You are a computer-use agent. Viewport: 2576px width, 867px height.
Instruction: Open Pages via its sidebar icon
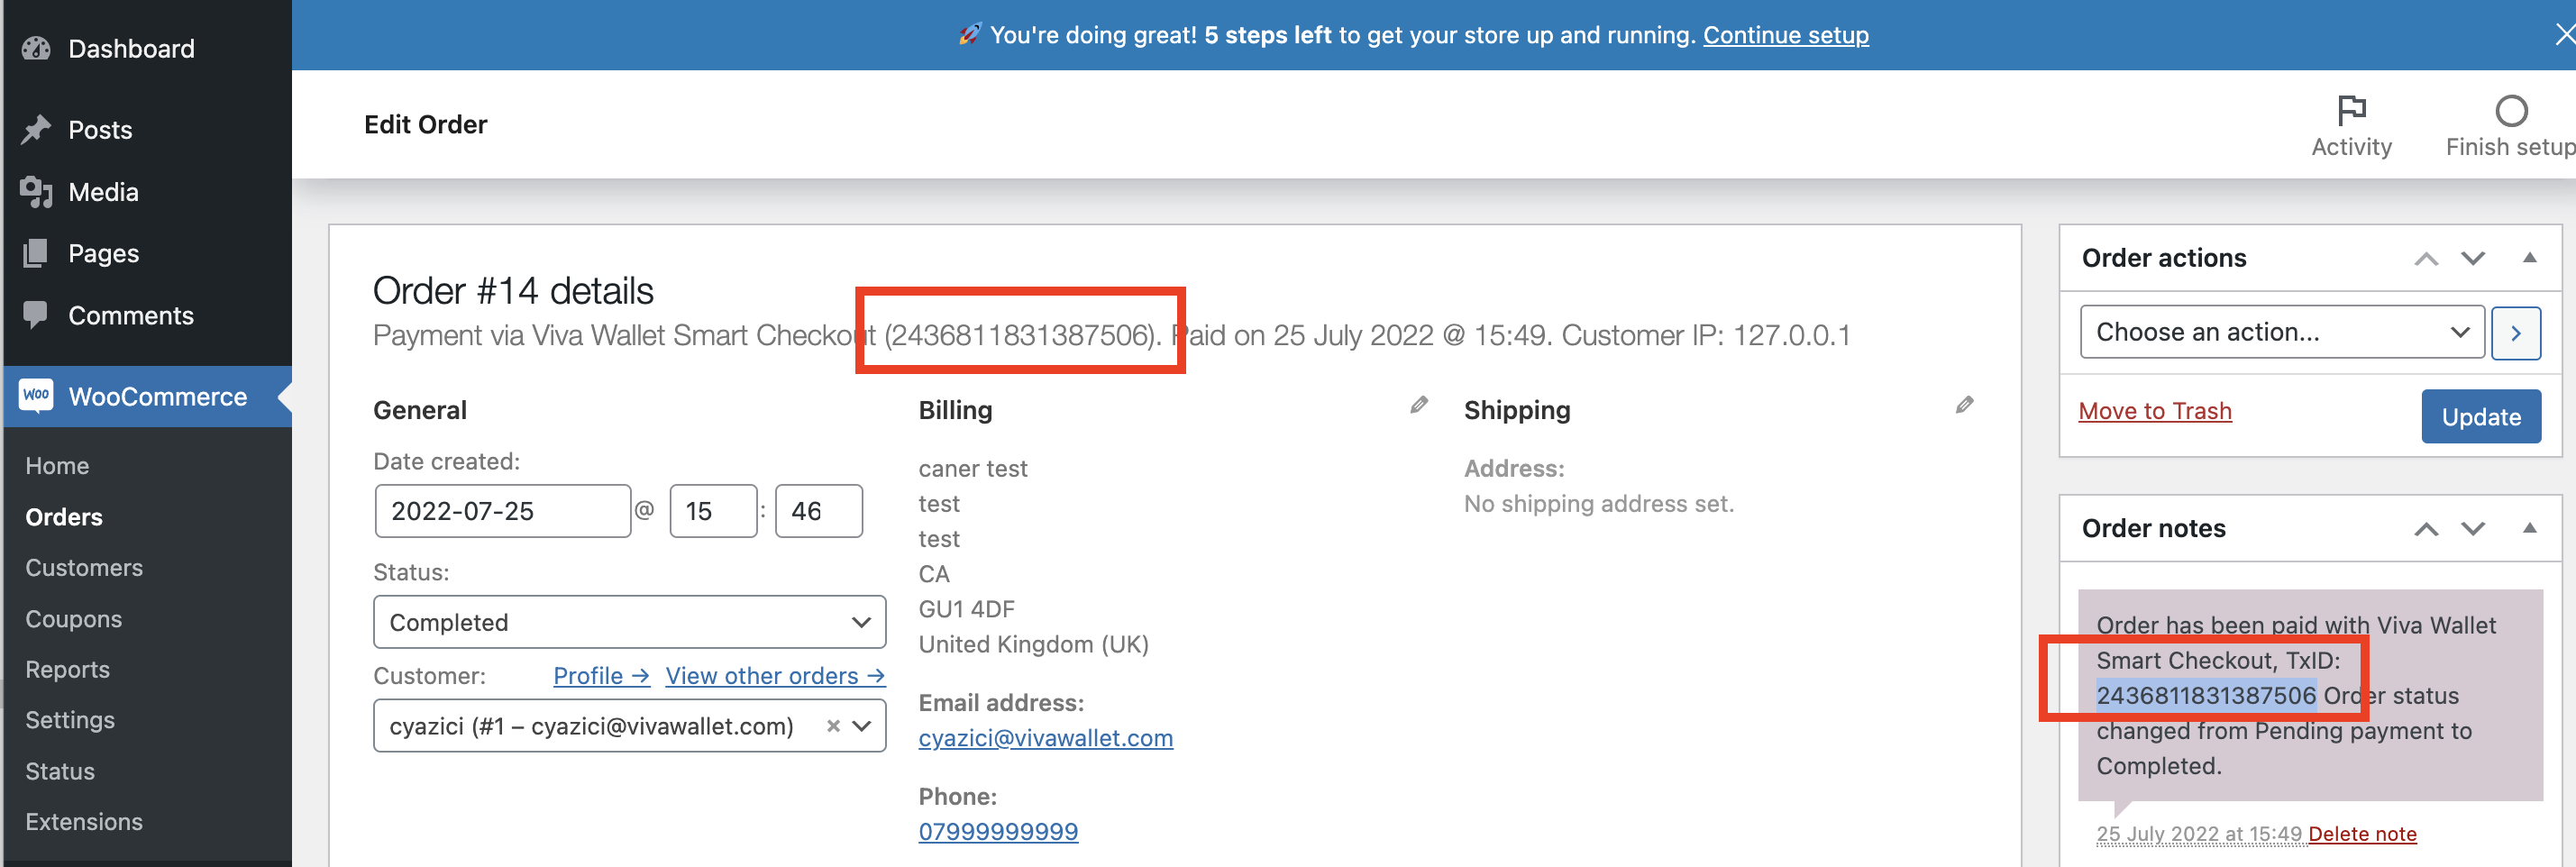36,253
